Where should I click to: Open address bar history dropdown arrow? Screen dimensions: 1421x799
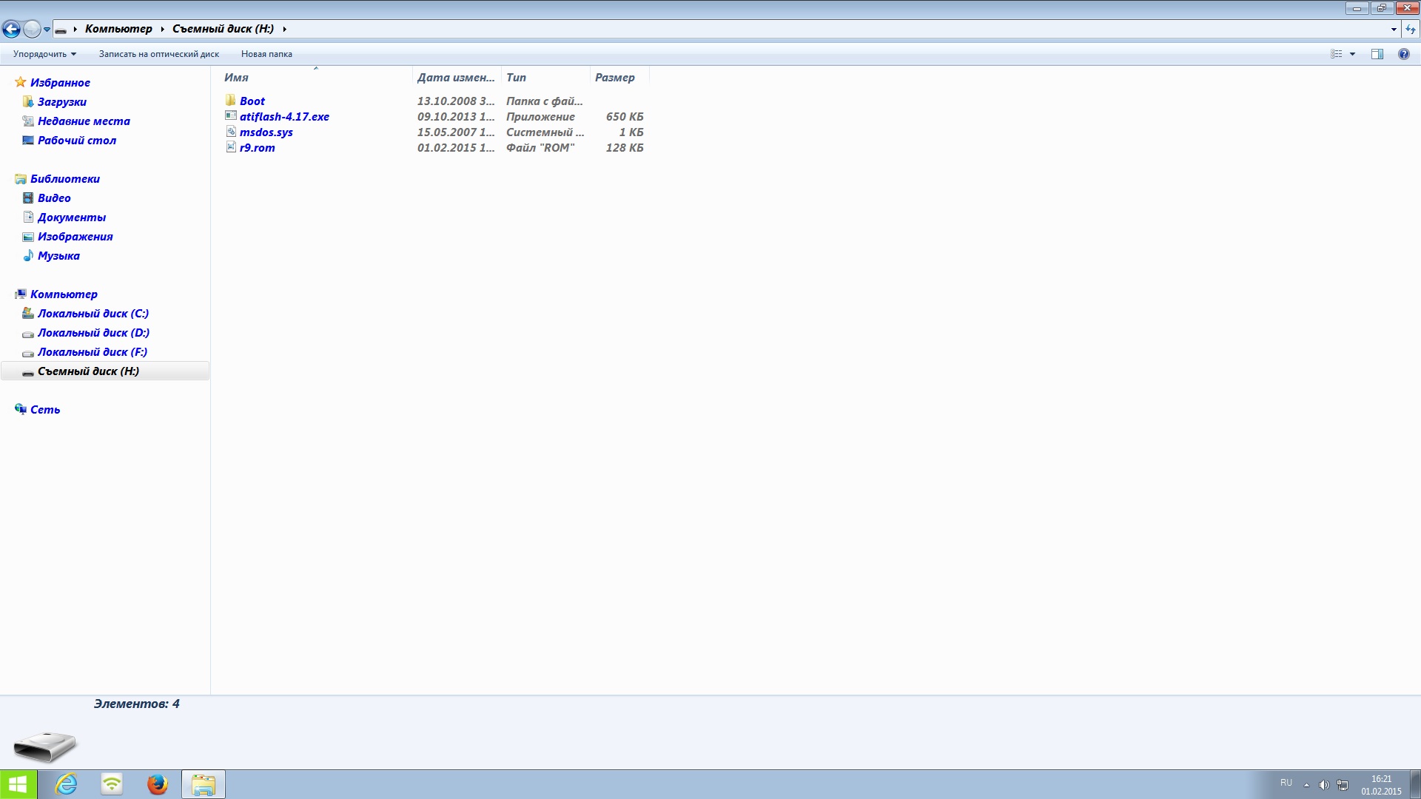(x=1394, y=29)
